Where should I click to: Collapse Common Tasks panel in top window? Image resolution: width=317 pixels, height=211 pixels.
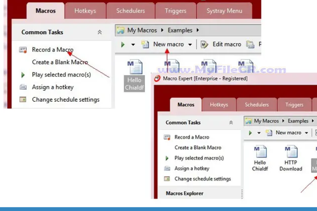pos(100,32)
